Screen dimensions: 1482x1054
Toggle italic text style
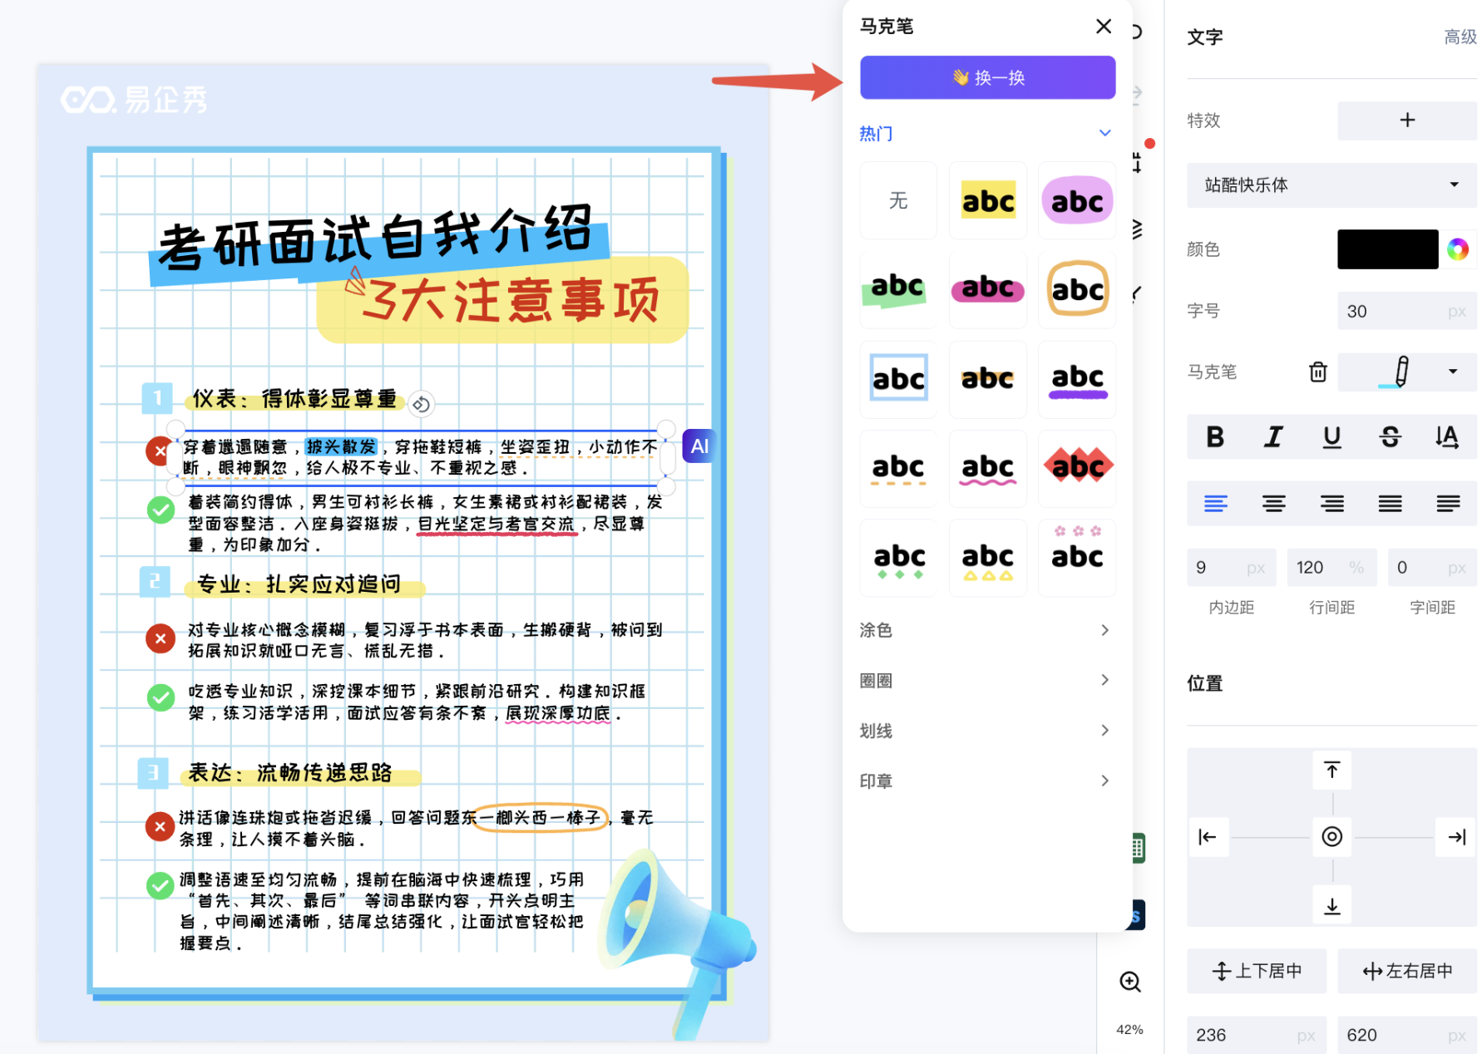[x=1273, y=437]
